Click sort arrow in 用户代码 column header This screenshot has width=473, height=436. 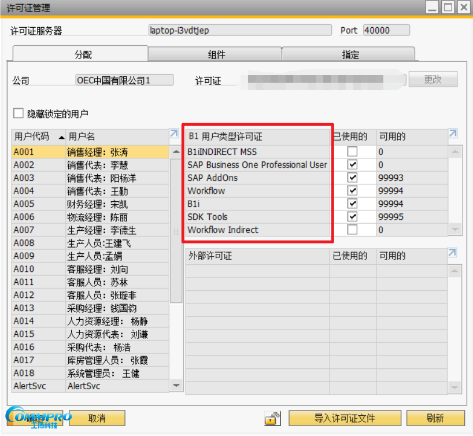[x=61, y=137]
